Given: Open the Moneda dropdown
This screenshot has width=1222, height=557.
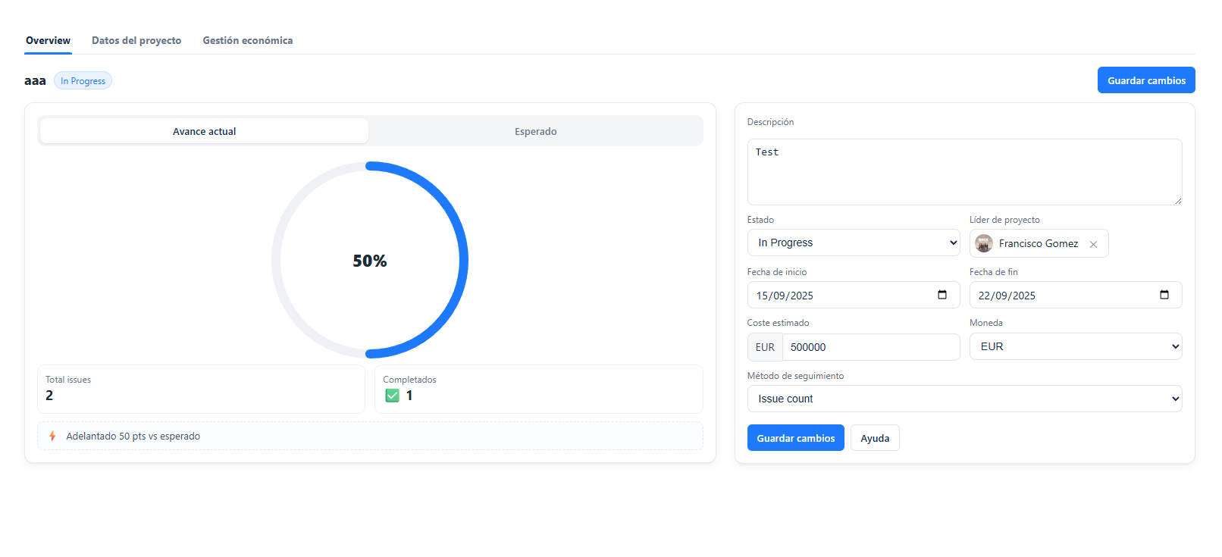Looking at the screenshot, I should (1076, 346).
